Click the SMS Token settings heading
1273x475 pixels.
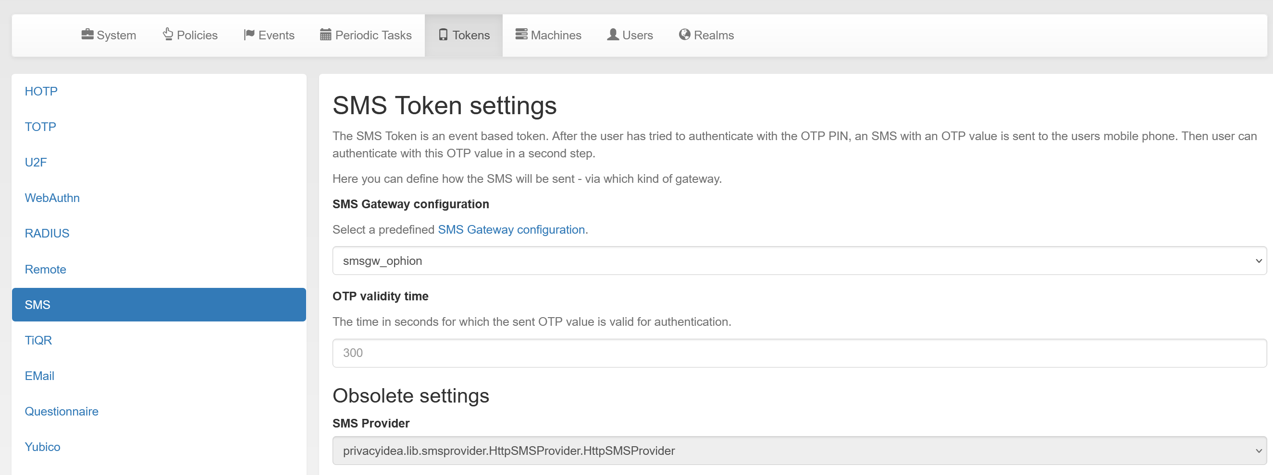(x=444, y=106)
